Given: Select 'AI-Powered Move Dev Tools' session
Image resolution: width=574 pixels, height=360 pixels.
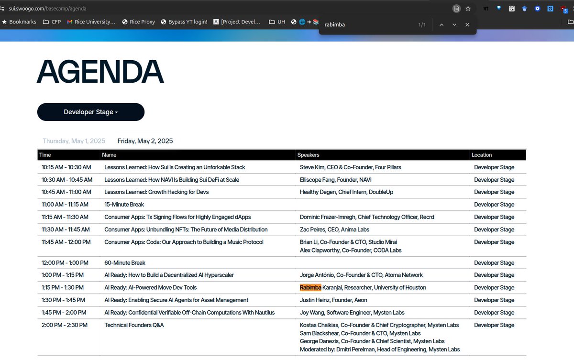Looking at the screenshot, I should pyautogui.click(x=151, y=287).
